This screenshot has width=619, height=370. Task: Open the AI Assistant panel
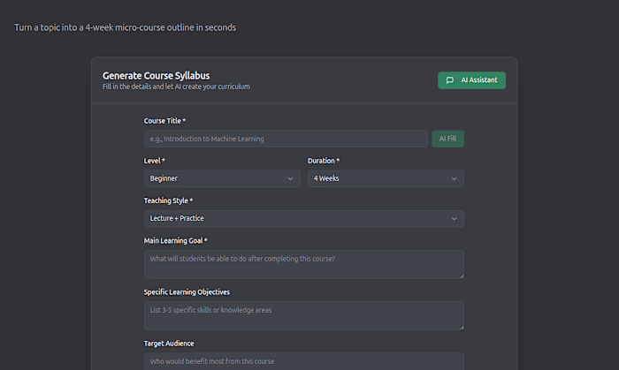471,80
